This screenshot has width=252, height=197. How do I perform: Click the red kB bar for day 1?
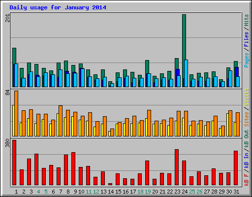click(14, 163)
